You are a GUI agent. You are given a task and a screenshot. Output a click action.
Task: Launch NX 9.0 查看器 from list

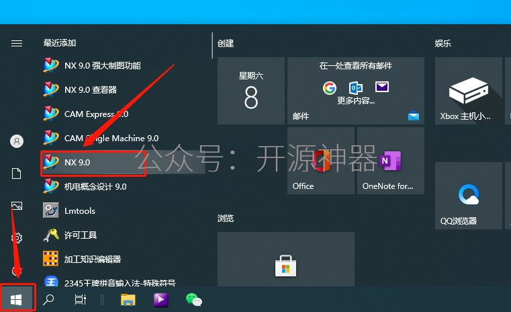124,89
